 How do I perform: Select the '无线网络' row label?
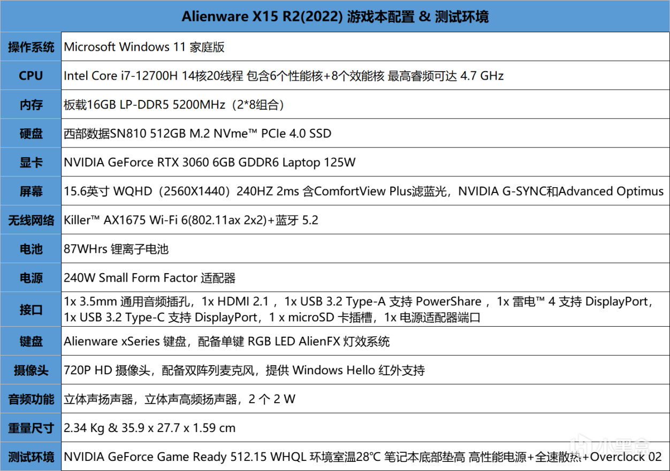click(31, 220)
